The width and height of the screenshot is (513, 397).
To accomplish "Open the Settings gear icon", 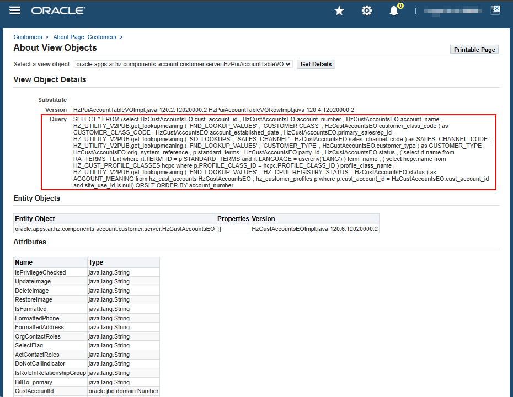I will (367, 11).
